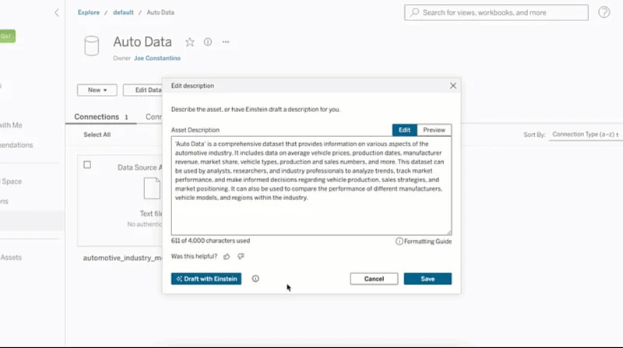Select the Connections tab
Image resolution: width=623 pixels, height=348 pixels.
(97, 117)
